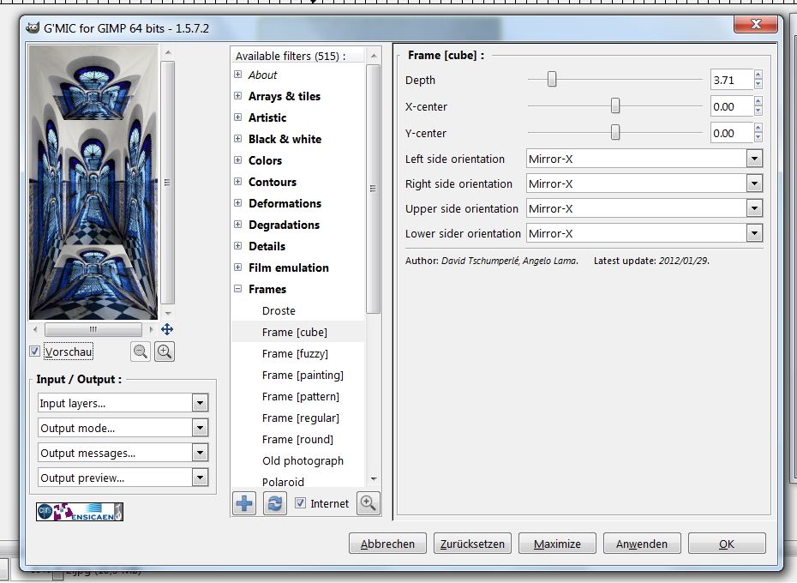The image size is (797, 583).
Task: Click the zoom out preview magnifier icon
Action: (x=141, y=351)
